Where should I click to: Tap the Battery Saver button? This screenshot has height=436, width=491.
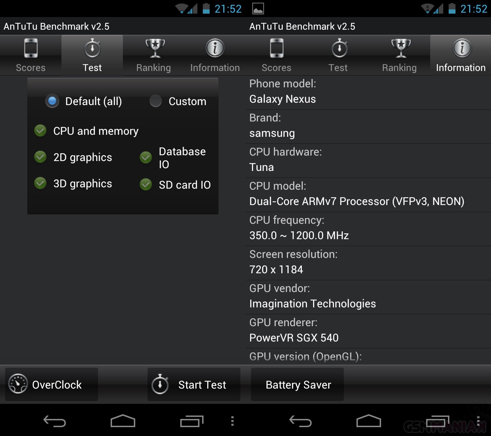297,384
